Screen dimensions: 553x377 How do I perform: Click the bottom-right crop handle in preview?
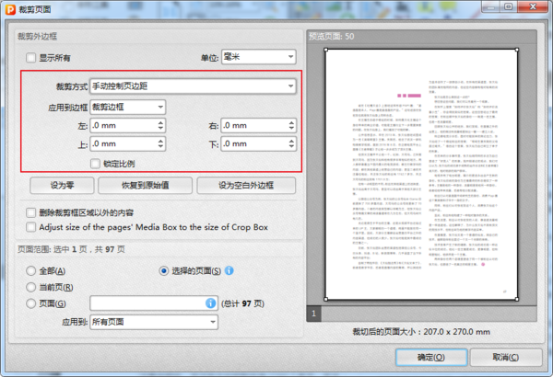[517, 299]
